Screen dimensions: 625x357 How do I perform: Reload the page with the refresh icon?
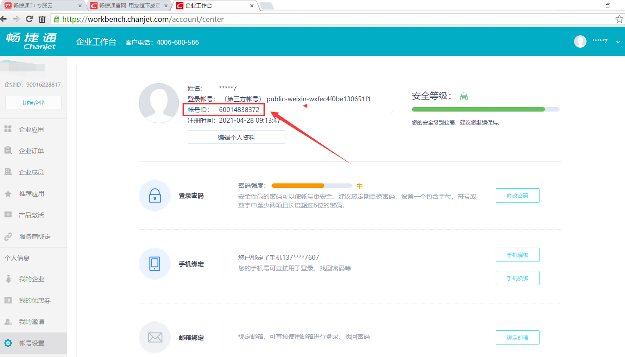[x=29, y=19]
